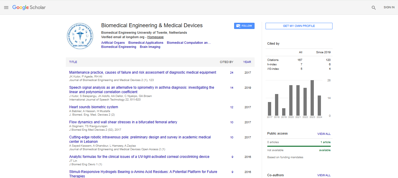Click the Google Scholar logo

pyautogui.click(x=29, y=7)
